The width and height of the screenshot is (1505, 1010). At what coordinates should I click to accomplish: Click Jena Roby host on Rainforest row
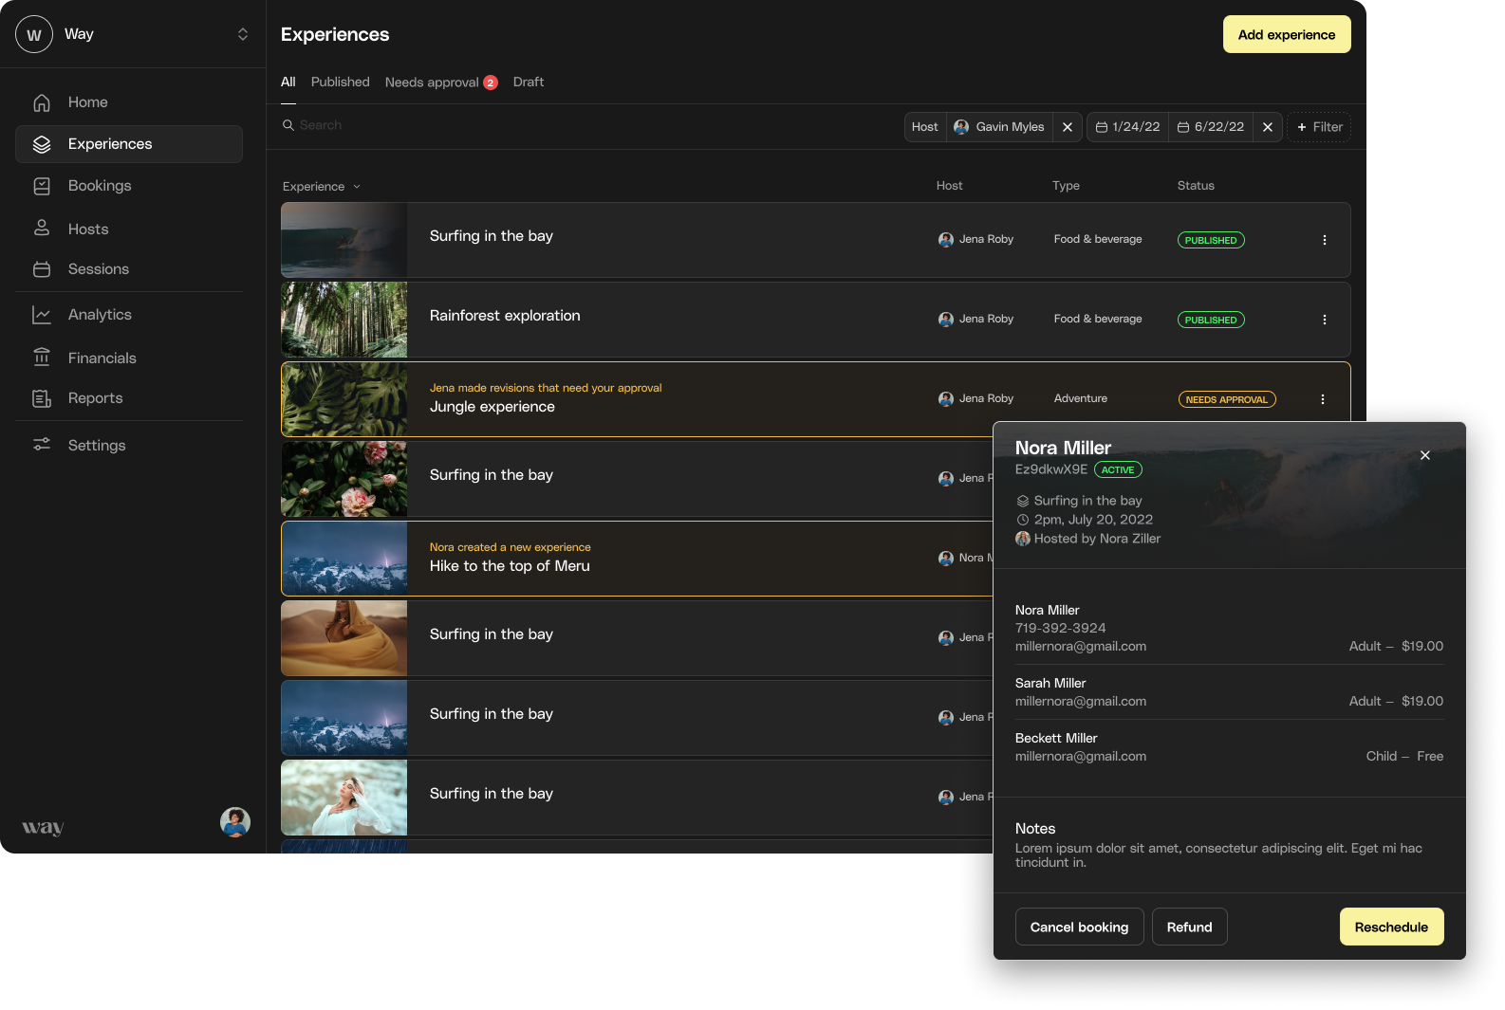pos(976,319)
